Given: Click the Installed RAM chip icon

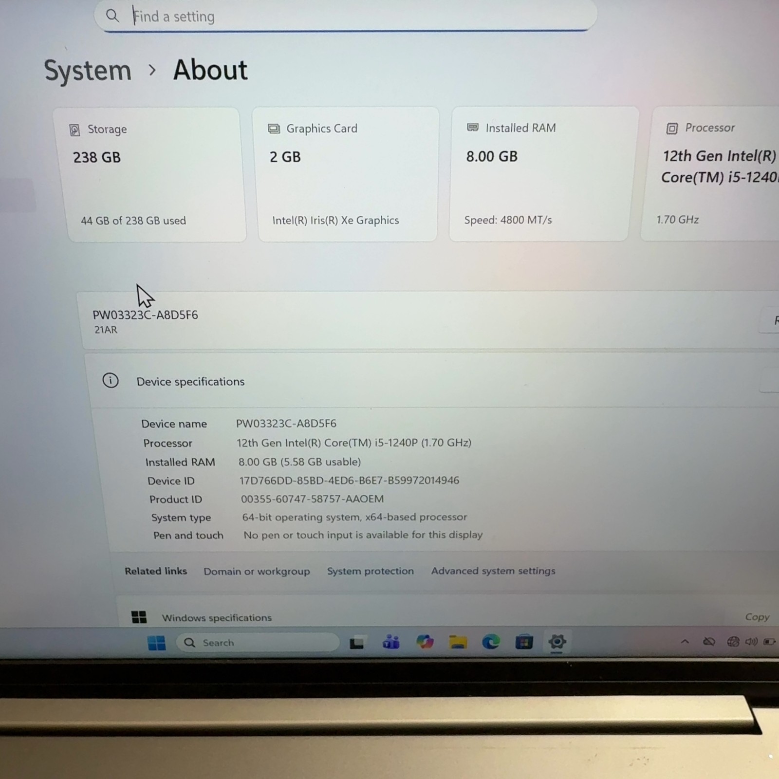Looking at the screenshot, I should point(472,128).
